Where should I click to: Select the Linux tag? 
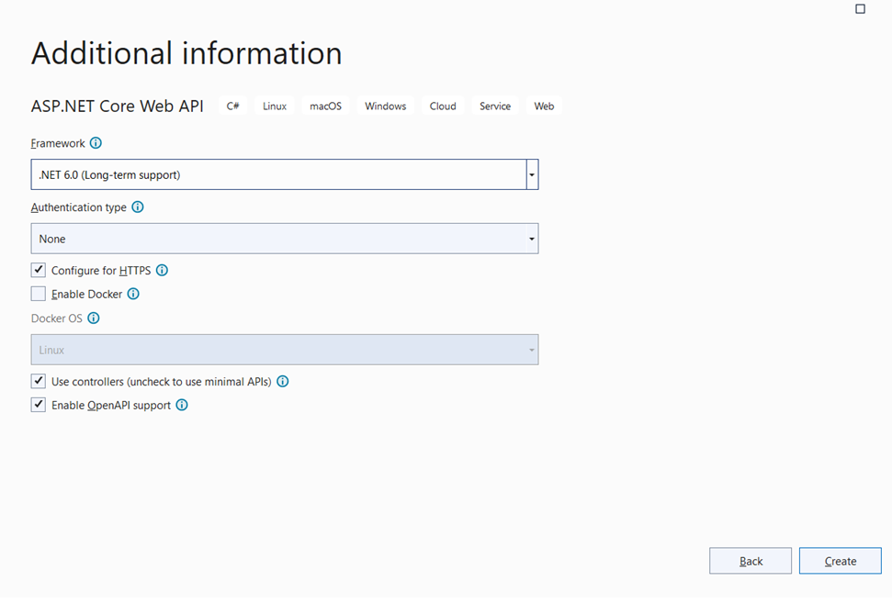(274, 106)
